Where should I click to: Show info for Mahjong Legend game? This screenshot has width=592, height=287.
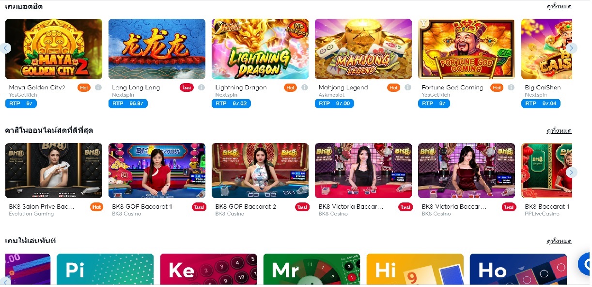[x=407, y=87]
